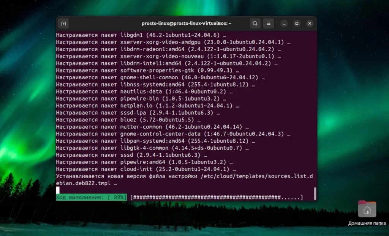Click the line mentioning gnome-shell-common

tap(160, 77)
